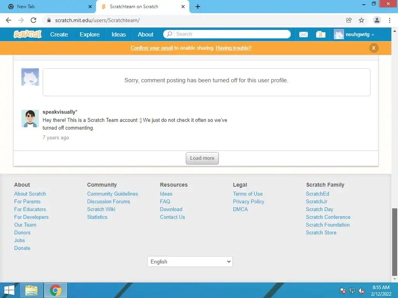Open the Scratch Wiki link
This screenshot has height=298, width=398.
[x=101, y=209]
